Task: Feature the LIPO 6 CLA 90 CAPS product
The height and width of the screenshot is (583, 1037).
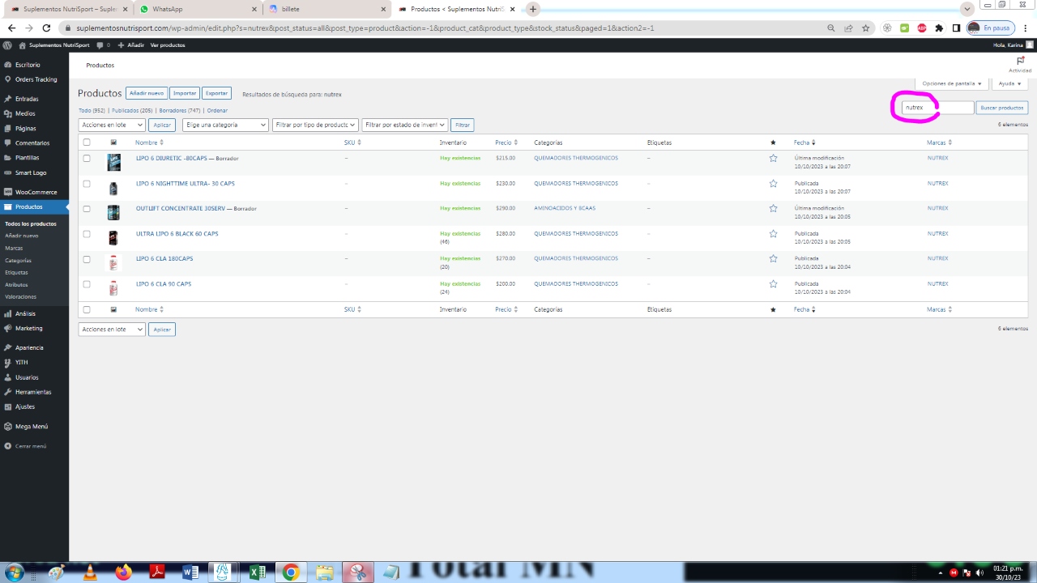Action: (773, 284)
